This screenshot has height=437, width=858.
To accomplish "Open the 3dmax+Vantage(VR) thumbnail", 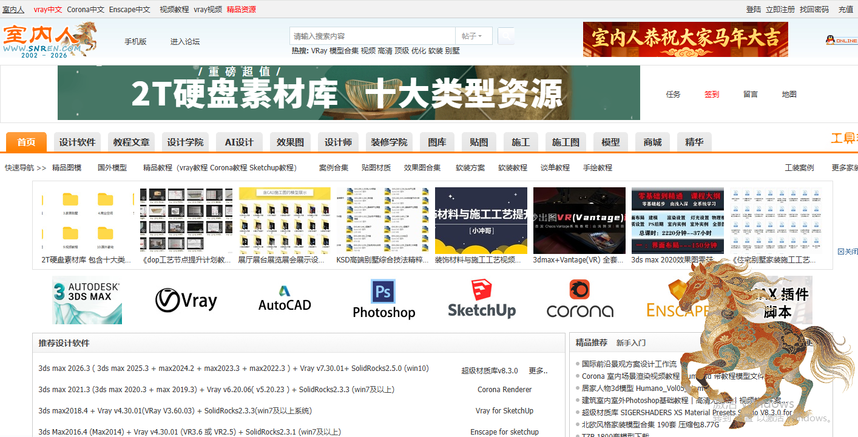I will pyautogui.click(x=579, y=221).
